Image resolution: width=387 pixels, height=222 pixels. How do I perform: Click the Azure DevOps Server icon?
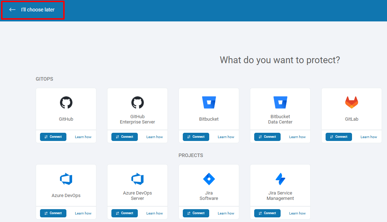(137, 179)
